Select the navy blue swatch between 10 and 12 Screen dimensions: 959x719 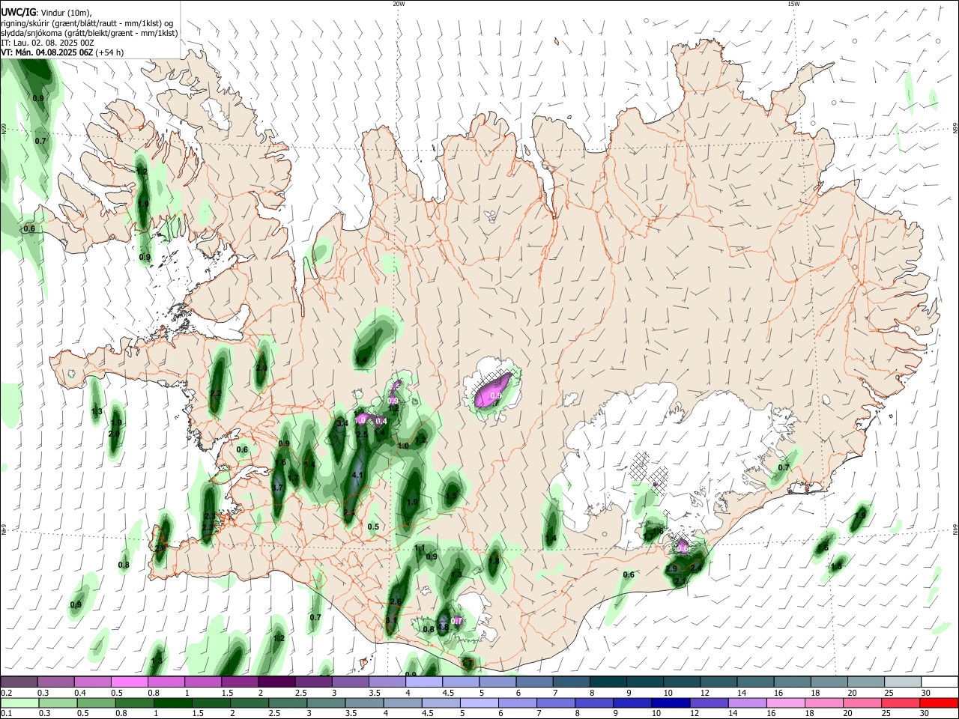(670, 703)
